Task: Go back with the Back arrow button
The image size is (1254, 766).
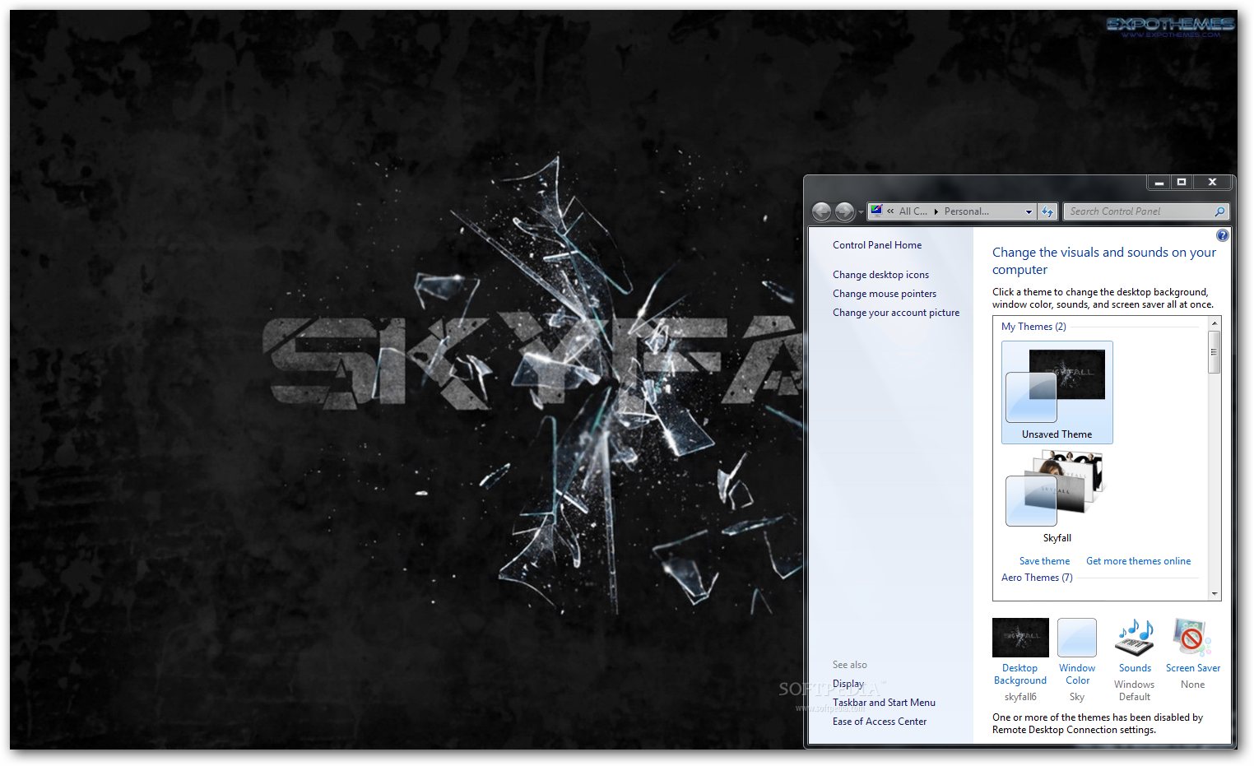Action: click(821, 211)
